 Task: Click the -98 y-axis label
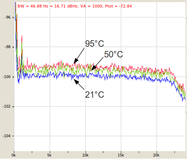point(8,47)
